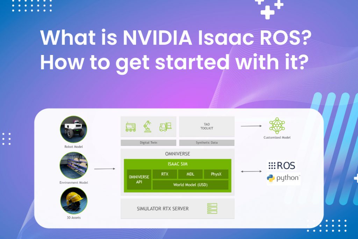This screenshot has width=358, height=239.
Task: Click the server rack icon in Simulator RTX Server
Action: point(212,209)
